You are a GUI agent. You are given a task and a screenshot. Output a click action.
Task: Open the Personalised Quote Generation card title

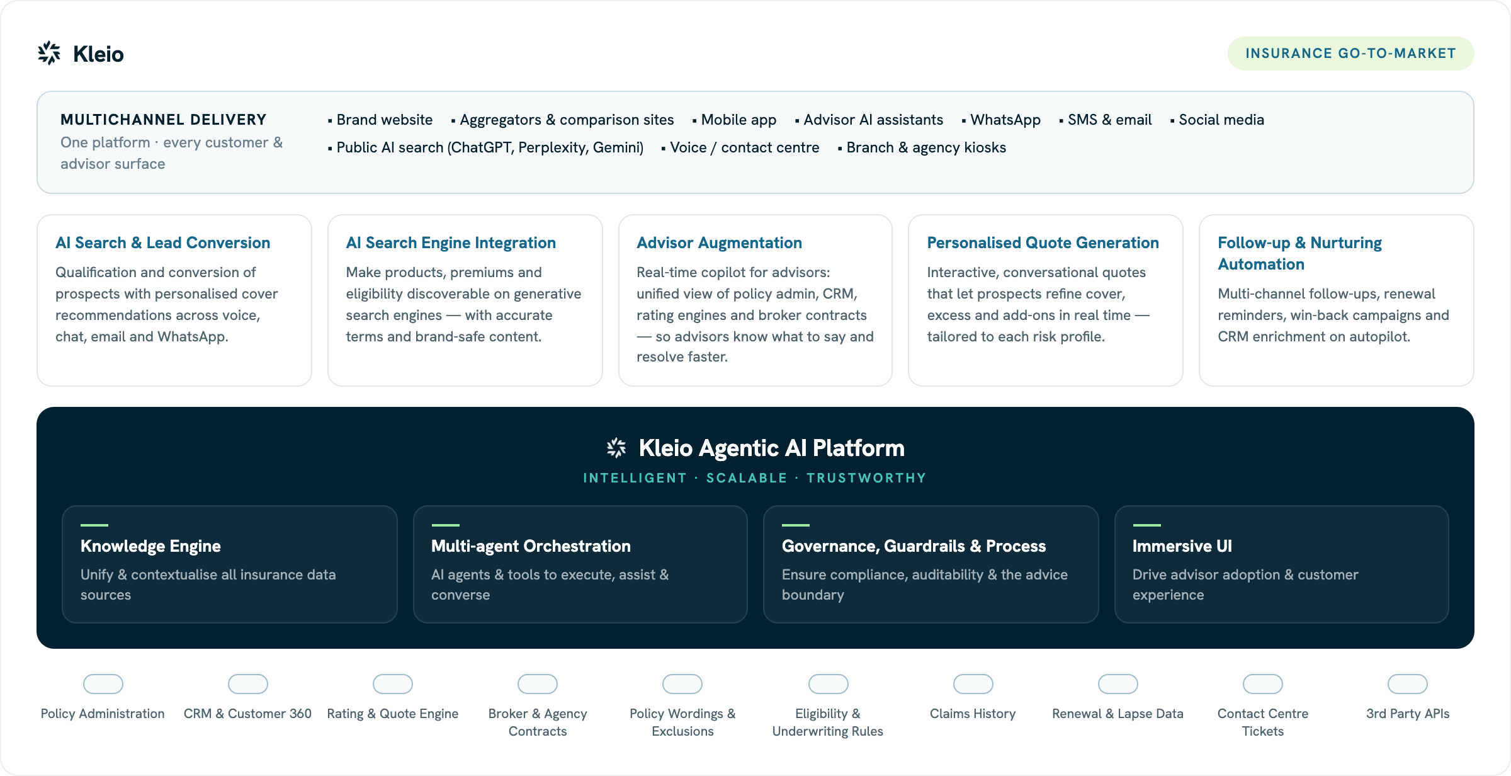(1043, 243)
